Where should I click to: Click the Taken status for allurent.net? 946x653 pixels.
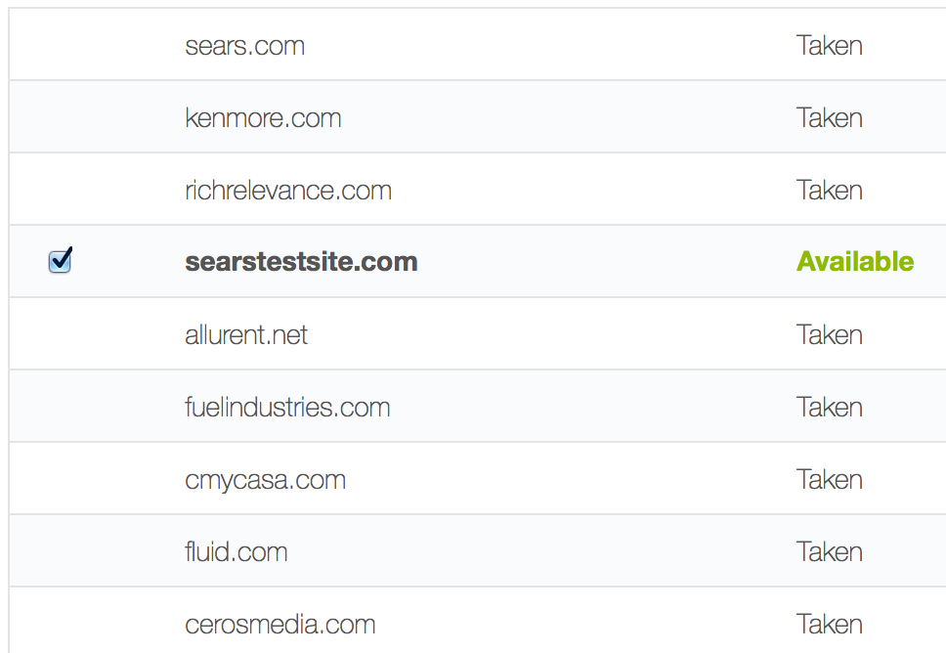[x=829, y=335]
